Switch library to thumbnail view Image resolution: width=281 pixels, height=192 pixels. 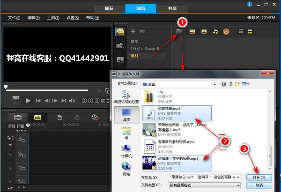coord(250,31)
